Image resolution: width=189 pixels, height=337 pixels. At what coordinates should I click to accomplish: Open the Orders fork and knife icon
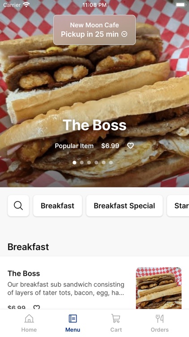tap(159, 319)
